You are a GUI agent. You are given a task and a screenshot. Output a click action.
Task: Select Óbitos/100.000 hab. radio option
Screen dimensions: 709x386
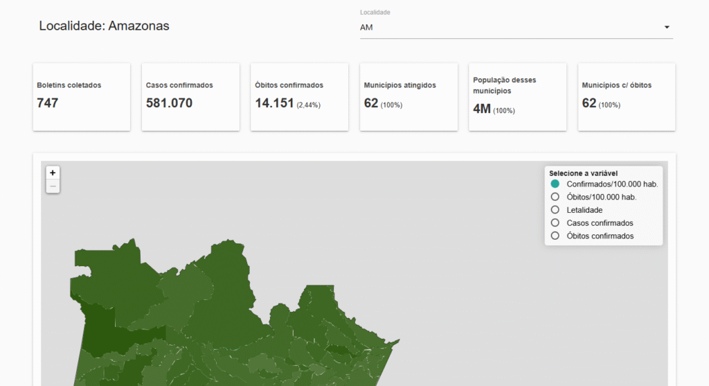(555, 197)
